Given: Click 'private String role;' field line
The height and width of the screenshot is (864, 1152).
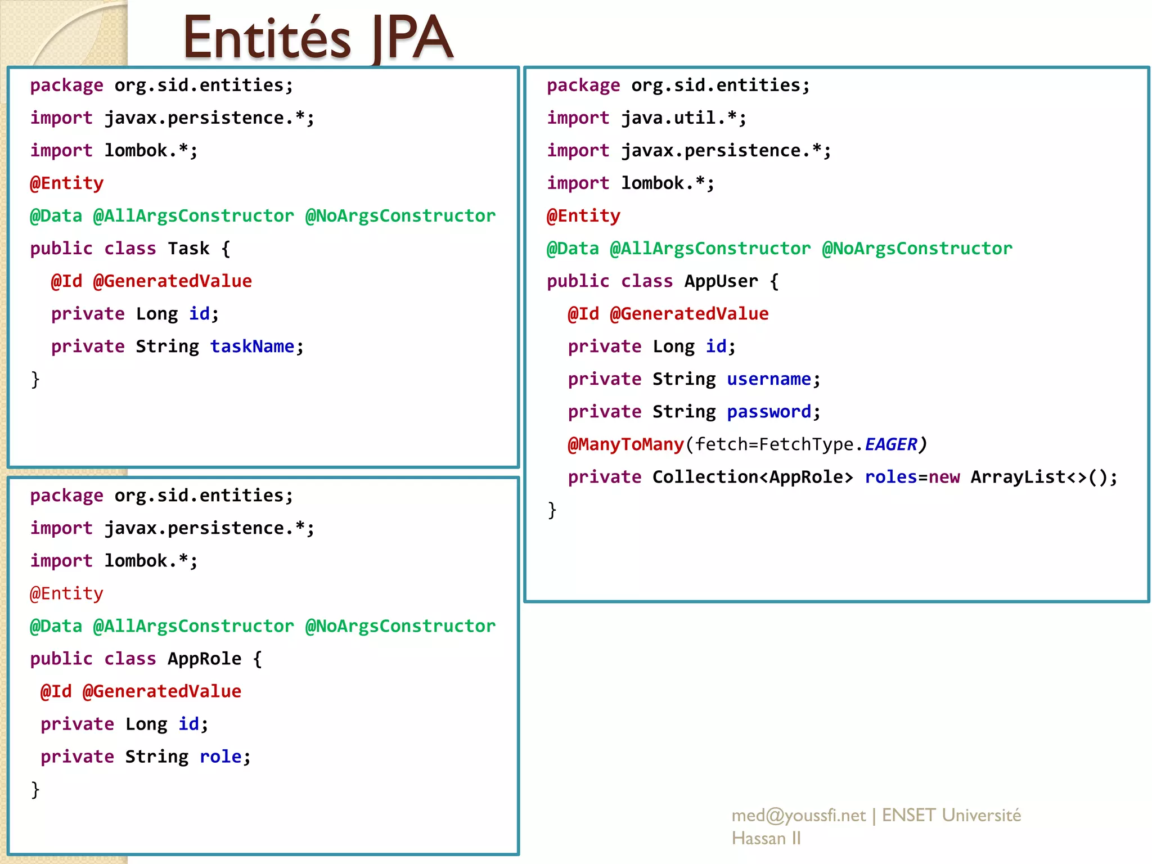Looking at the screenshot, I should point(145,757).
